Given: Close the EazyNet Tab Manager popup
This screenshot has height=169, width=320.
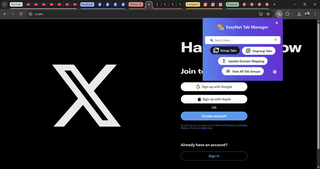Looking at the screenshot, I should point(277,23).
